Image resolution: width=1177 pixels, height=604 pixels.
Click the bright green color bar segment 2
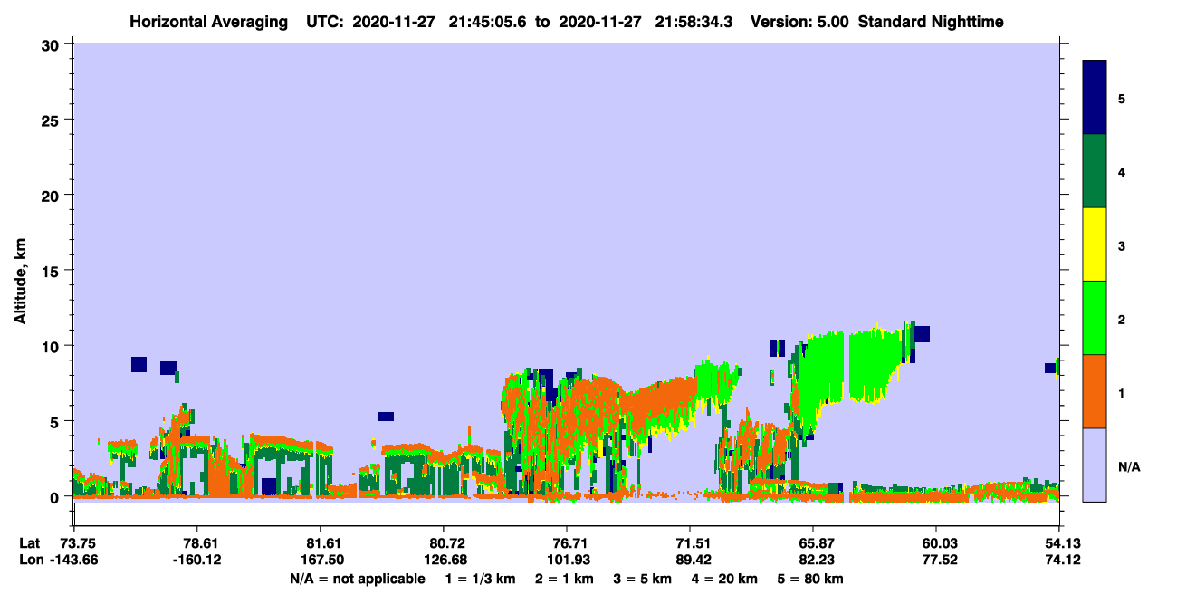pos(1095,318)
